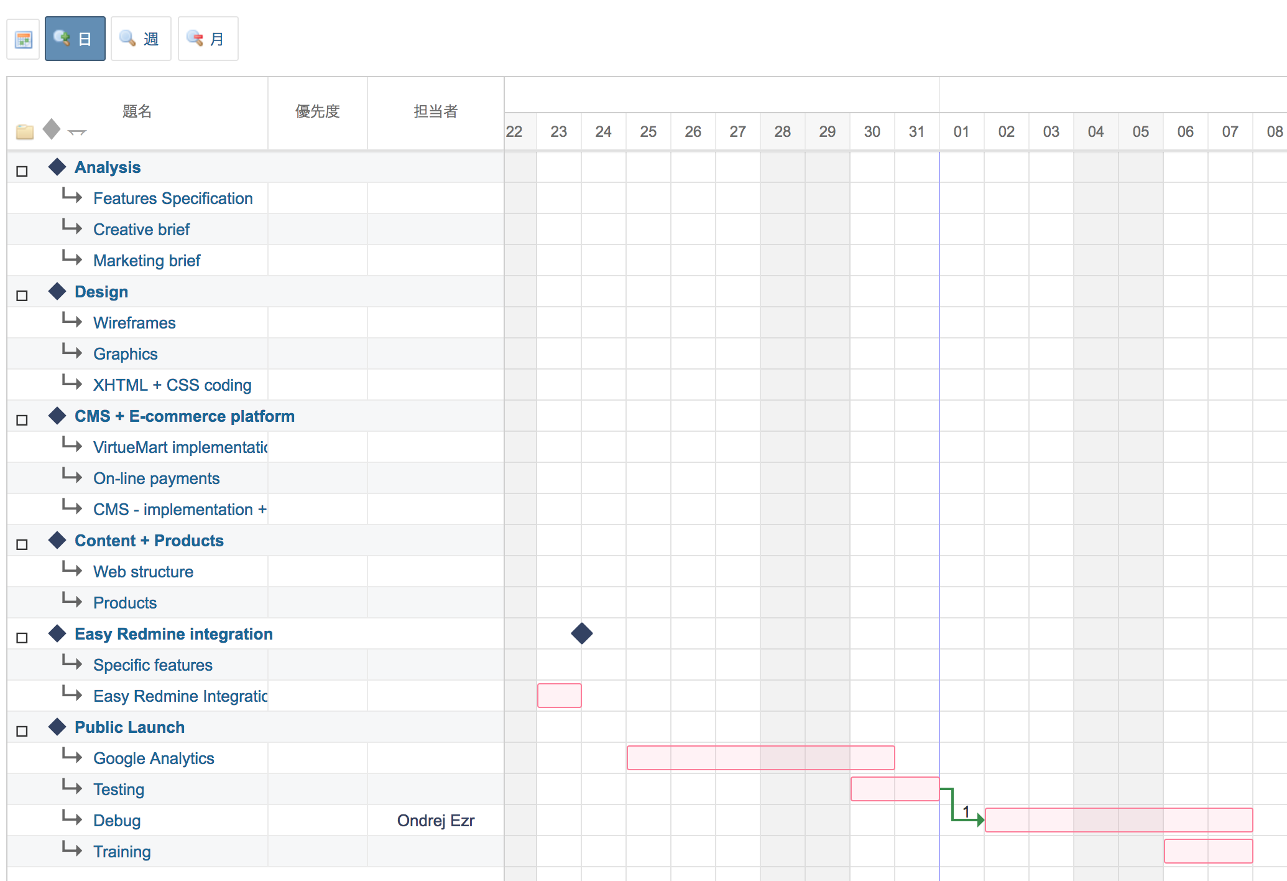Click the subtask arrow beside Wireframes
Image resolution: width=1287 pixels, height=881 pixels.
(x=71, y=321)
